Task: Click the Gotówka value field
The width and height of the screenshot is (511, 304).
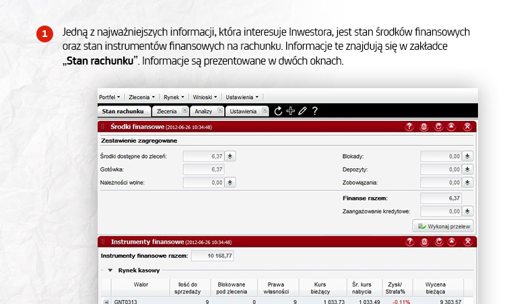Action: (x=204, y=169)
